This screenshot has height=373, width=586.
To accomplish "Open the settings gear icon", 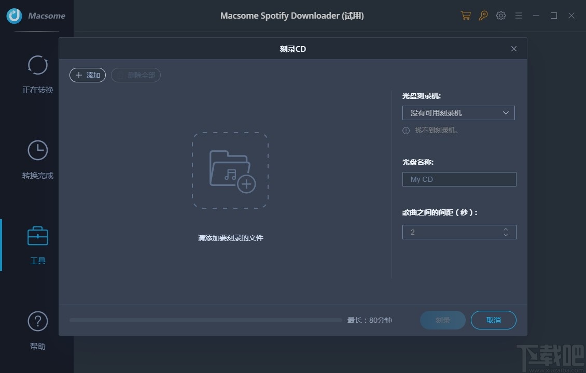I will point(500,16).
